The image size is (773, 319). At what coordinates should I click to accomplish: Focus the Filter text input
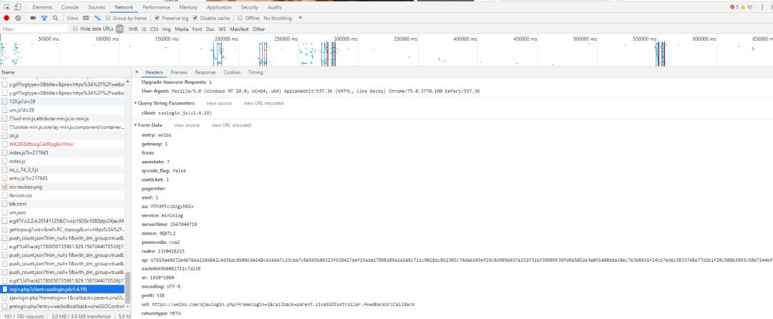[x=34, y=29]
